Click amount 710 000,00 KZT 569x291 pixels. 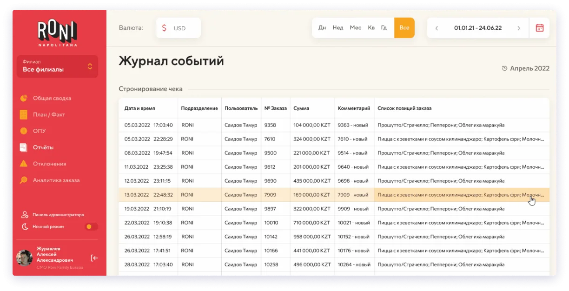pyautogui.click(x=312, y=223)
